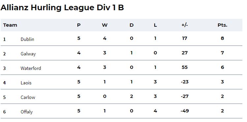Click the Pts. column header
Viewport: 247px width, 122px height.
point(222,25)
